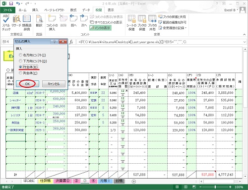Open Ribbon Display Options in title bar

pyautogui.click(x=224, y=3)
